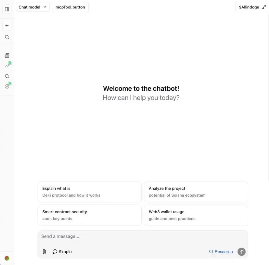Open the news feed icon in sidebar
This screenshot has width=269, height=265.
tap(7, 56)
